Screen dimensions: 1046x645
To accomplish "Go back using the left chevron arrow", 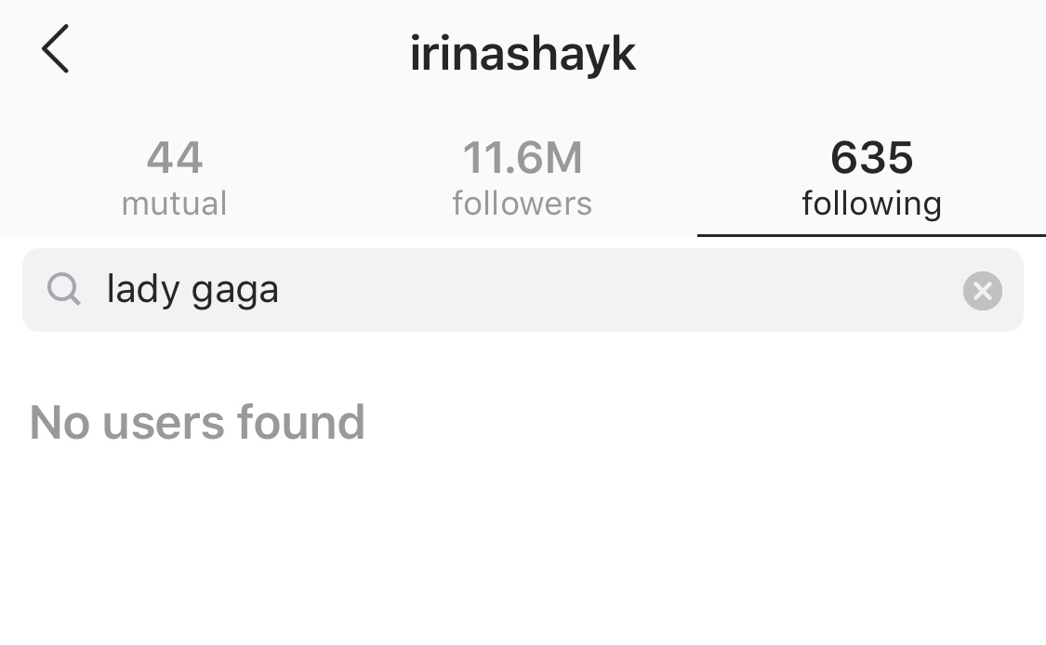I will pyautogui.click(x=55, y=48).
